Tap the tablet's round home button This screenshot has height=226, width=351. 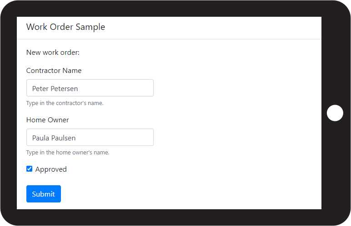[335, 113]
